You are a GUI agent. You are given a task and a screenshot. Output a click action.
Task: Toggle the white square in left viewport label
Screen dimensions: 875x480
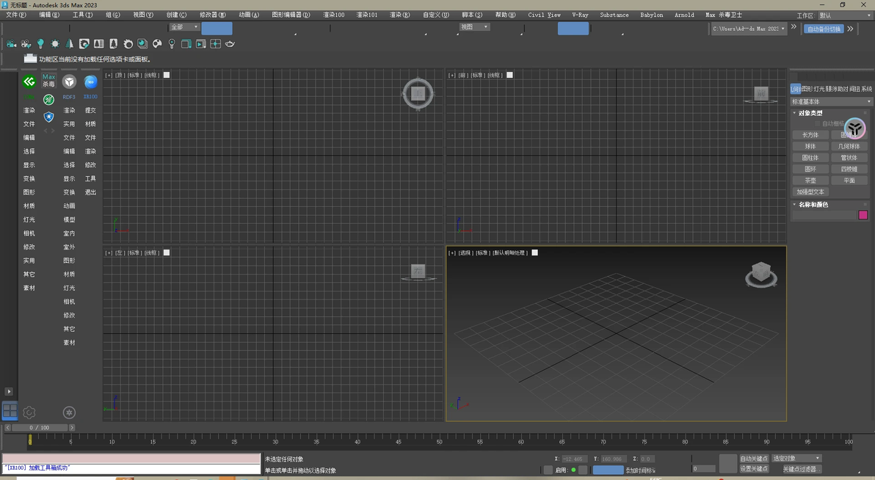(x=167, y=252)
